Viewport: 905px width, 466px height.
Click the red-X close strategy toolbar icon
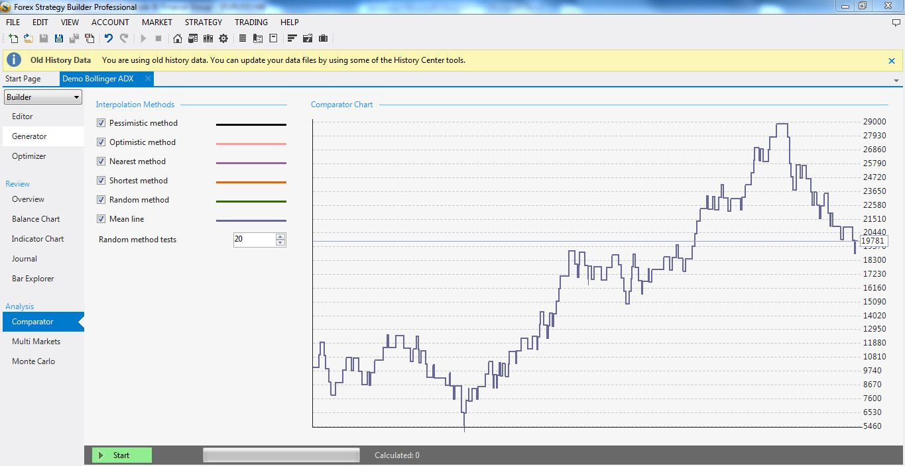point(90,38)
